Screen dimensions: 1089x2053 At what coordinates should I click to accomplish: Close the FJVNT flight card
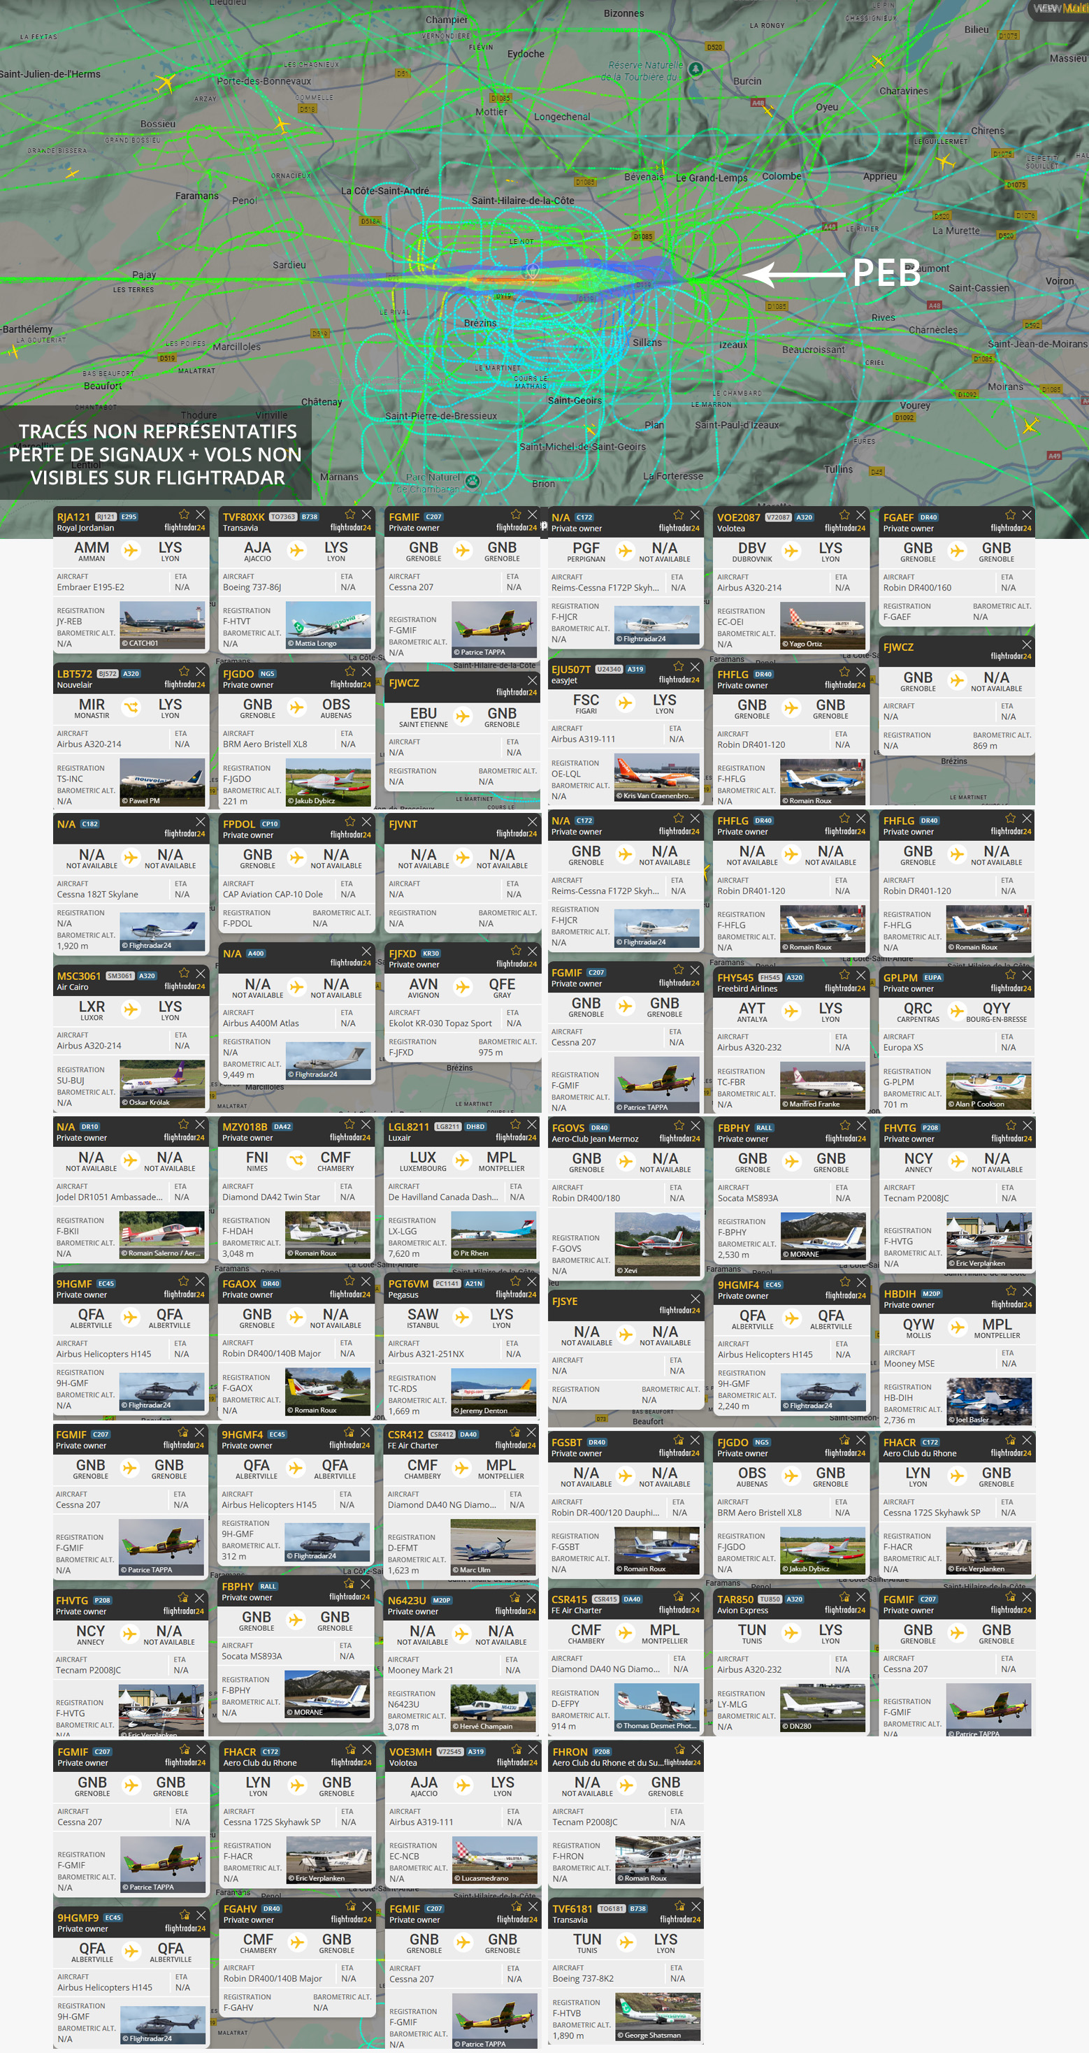533,821
